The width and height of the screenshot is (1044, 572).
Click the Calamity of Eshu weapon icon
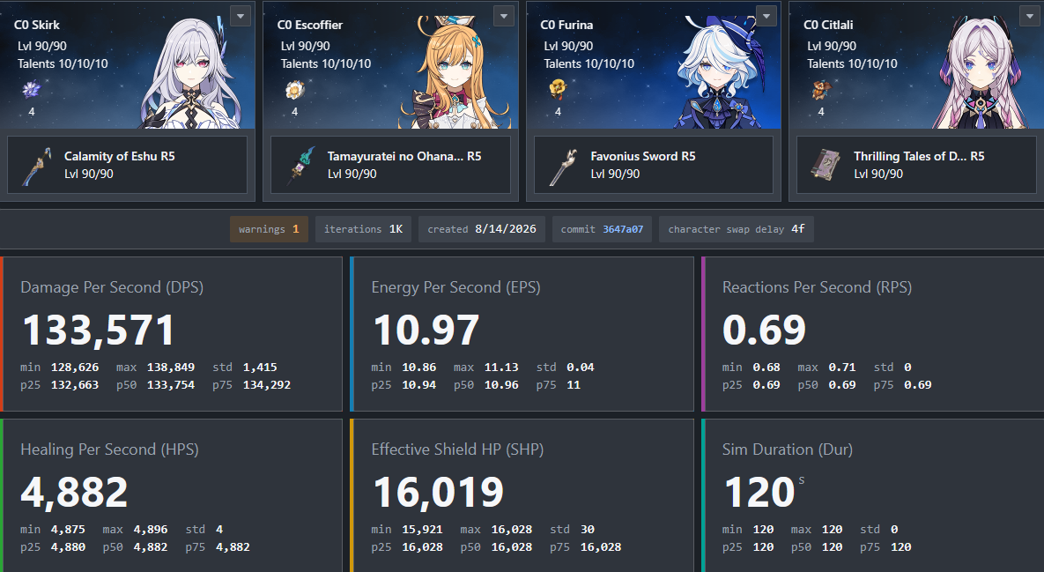36,165
